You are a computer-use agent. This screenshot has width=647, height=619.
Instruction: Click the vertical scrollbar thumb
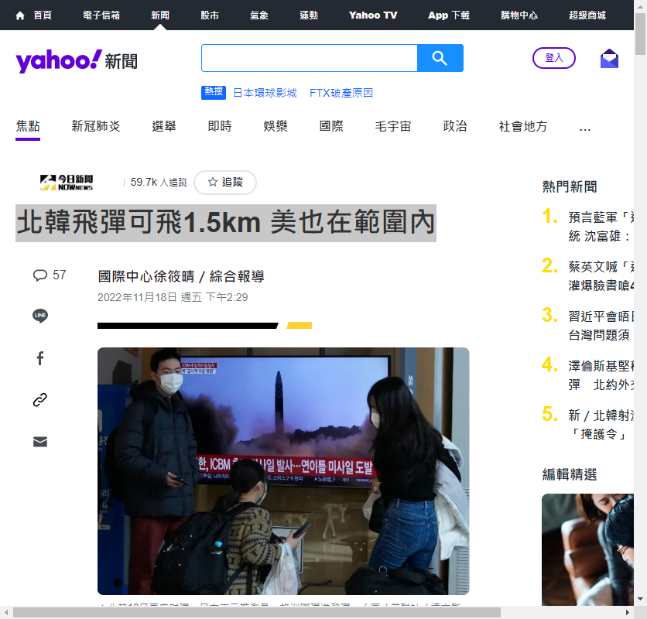click(x=640, y=34)
